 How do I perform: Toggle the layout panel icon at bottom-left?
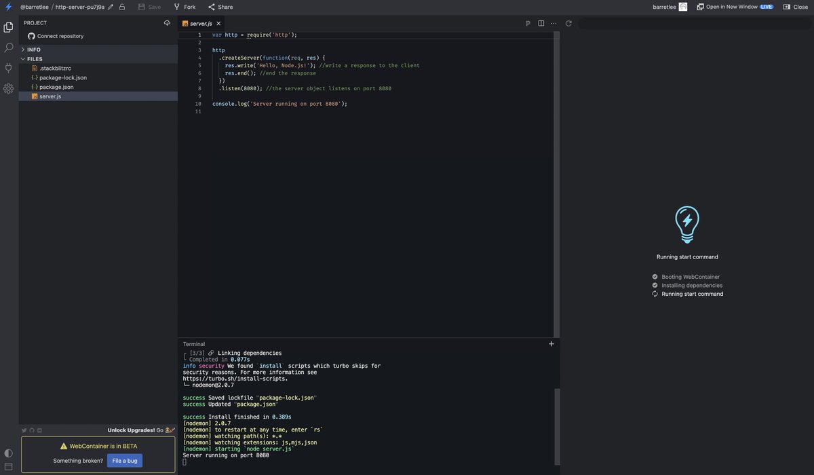click(8, 467)
